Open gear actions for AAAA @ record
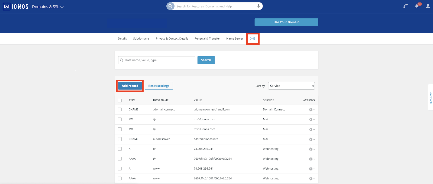This screenshot has width=433, height=184. [312, 159]
